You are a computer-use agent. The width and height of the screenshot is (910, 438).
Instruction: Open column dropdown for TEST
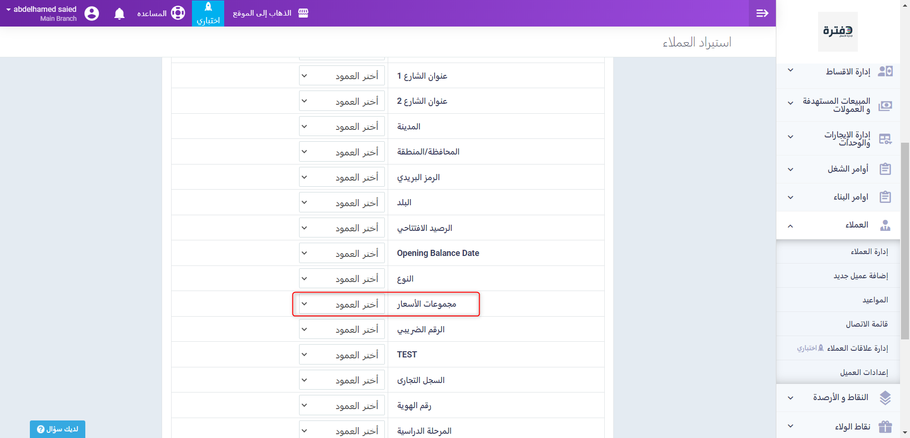342,355
